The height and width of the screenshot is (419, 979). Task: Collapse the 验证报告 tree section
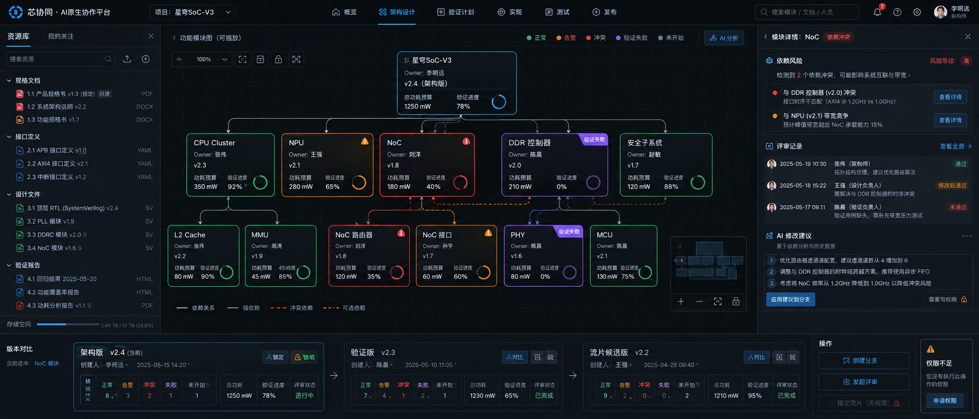pyautogui.click(x=9, y=265)
